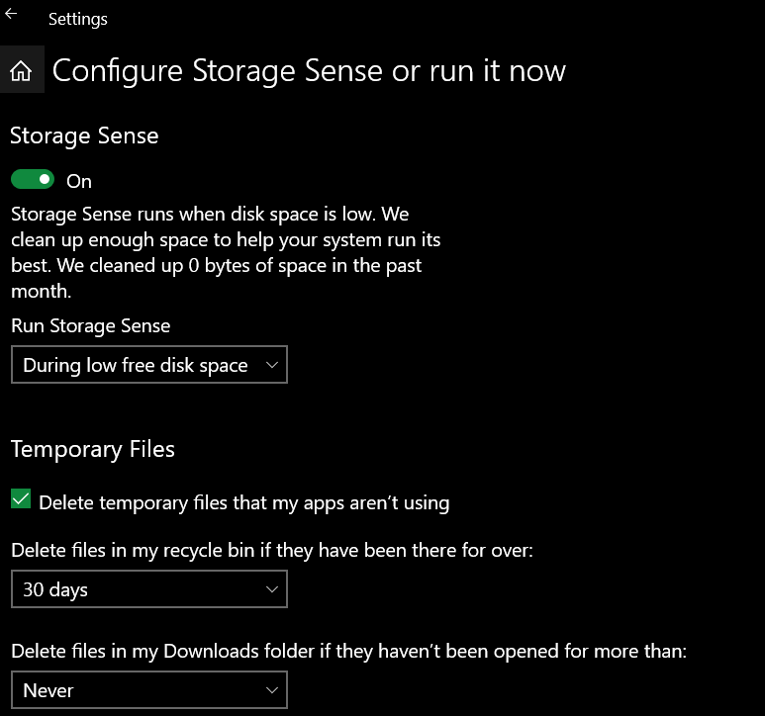Click the "Storage Sense" section heading

click(84, 135)
